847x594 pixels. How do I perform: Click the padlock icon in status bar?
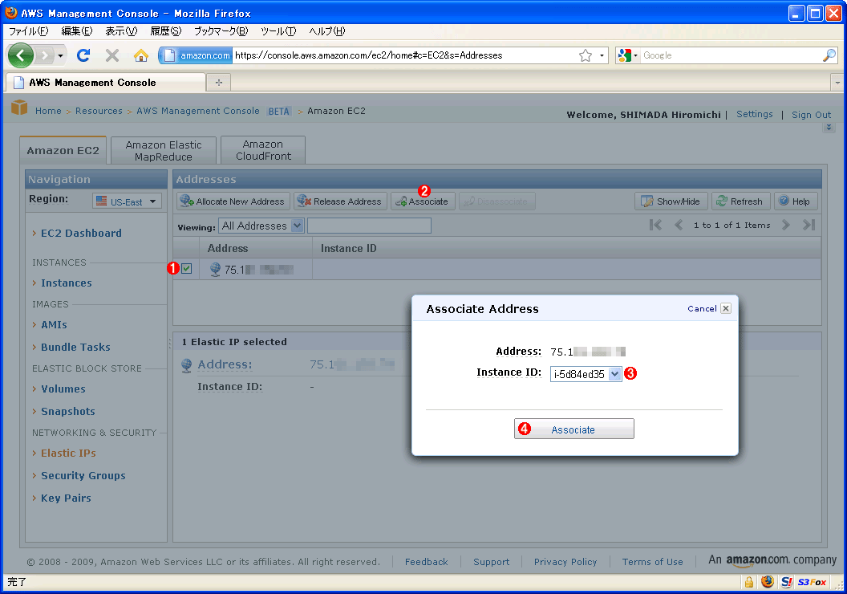coord(748,582)
